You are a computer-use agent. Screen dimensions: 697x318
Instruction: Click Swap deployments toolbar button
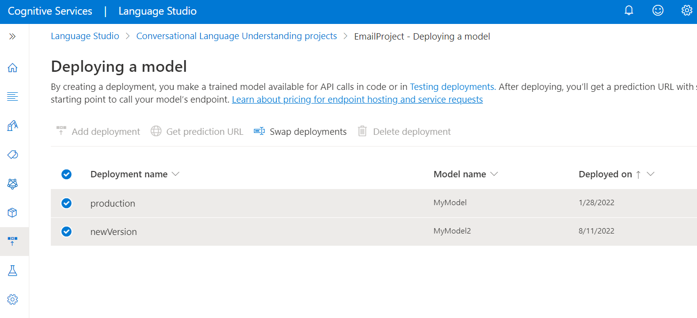coord(300,131)
